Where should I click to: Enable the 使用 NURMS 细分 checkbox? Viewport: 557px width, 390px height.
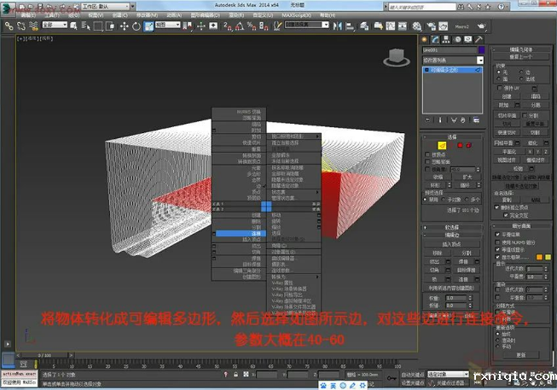point(497,242)
